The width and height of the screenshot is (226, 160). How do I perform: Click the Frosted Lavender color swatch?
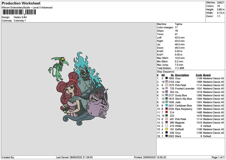click(166, 88)
